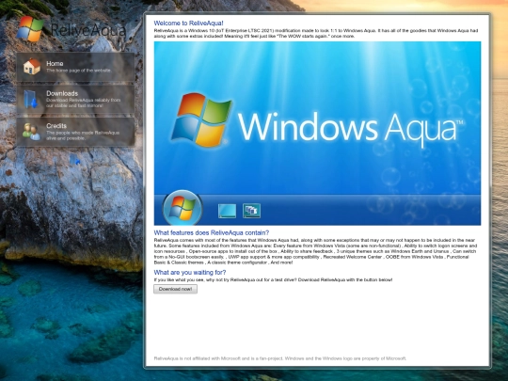508x381 pixels.
Task: Click the house icon beside Home
Action: (32, 67)
